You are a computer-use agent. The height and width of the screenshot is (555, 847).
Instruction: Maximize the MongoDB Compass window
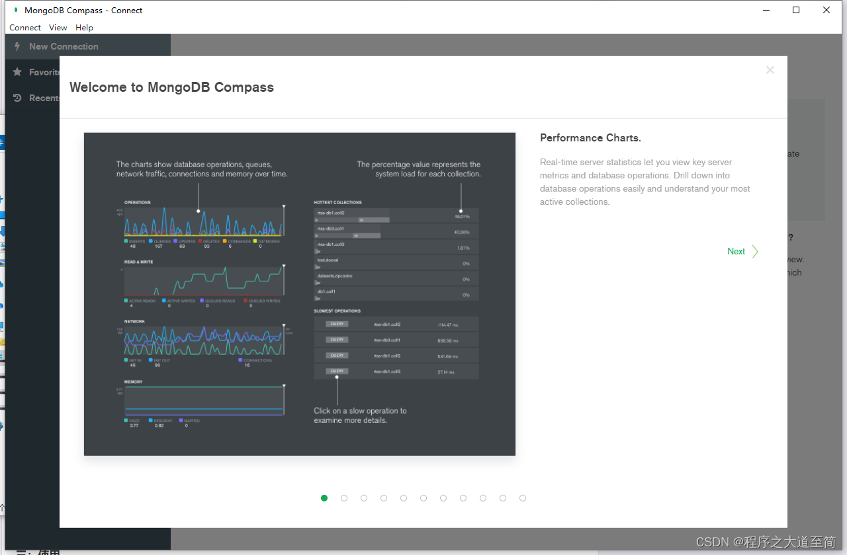pos(796,10)
